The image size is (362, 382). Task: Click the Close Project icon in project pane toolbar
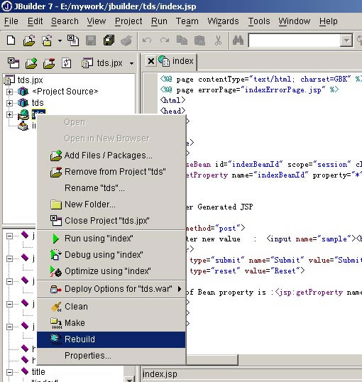point(13,63)
